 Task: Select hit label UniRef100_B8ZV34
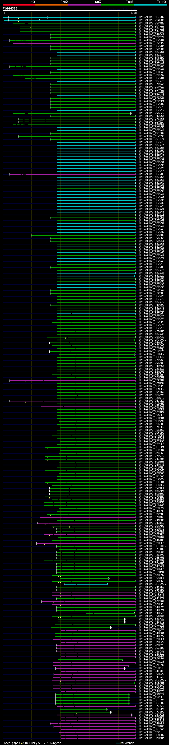click(152, 334)
